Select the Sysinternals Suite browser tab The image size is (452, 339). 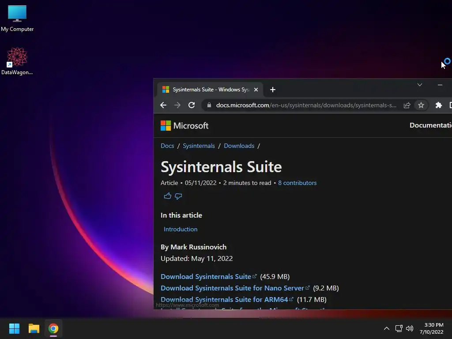pos(210,90)
